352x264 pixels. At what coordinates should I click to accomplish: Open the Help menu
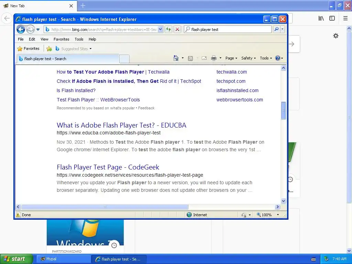coord(92,39)
